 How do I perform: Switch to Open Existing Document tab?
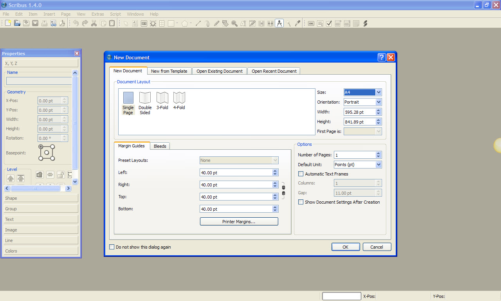coord(220,71)
